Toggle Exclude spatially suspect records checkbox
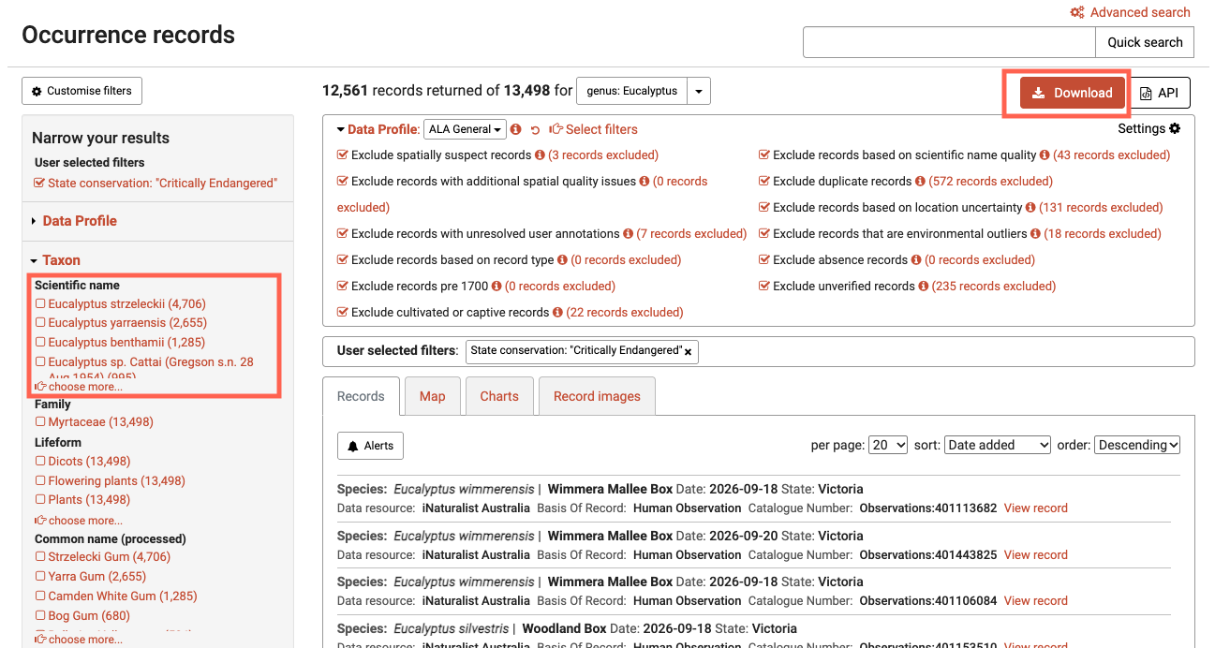 pos(343,155)
